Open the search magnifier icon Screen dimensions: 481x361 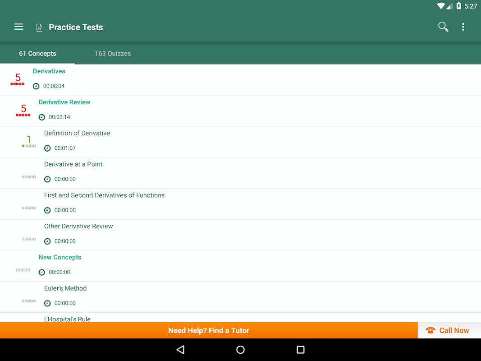[x=443, y=27]
